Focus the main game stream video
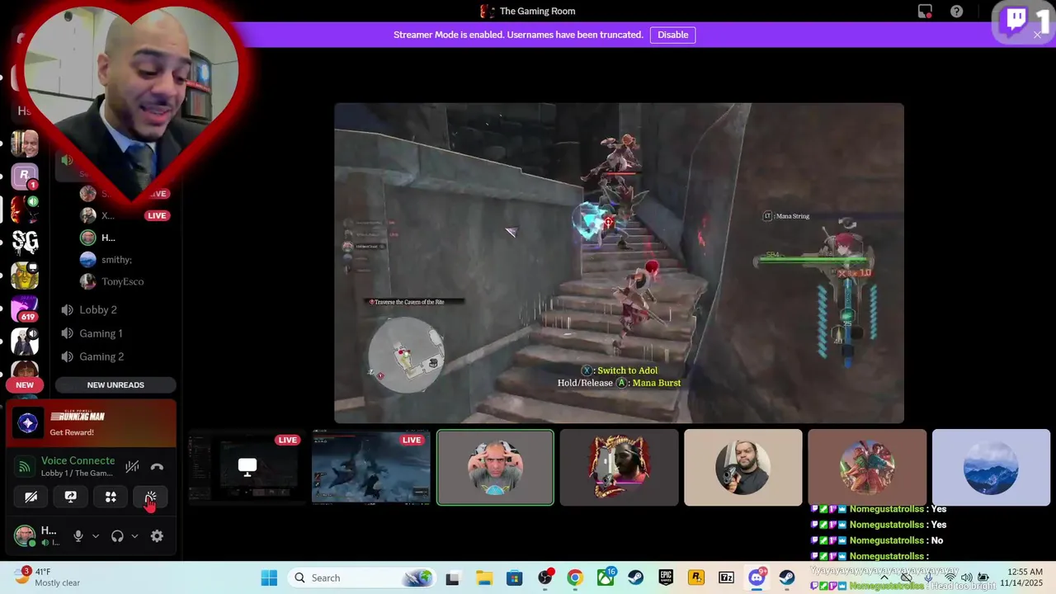The width and height of the screenshot is (1056, 594). pyautogui.click(x=619, y=263)
